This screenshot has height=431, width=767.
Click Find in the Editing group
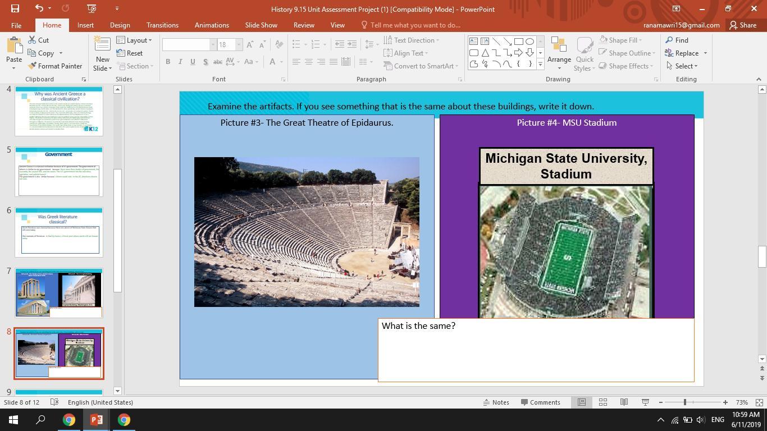677,40
